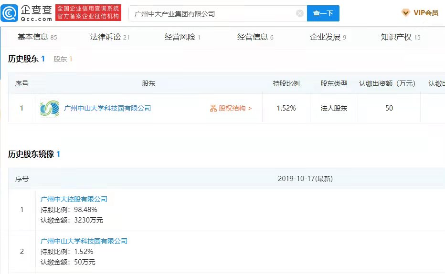Open 广州中山大学科技园有限公司 link in mirror list
The height and width of the screenshot is (274, 445).
(84, 241)
